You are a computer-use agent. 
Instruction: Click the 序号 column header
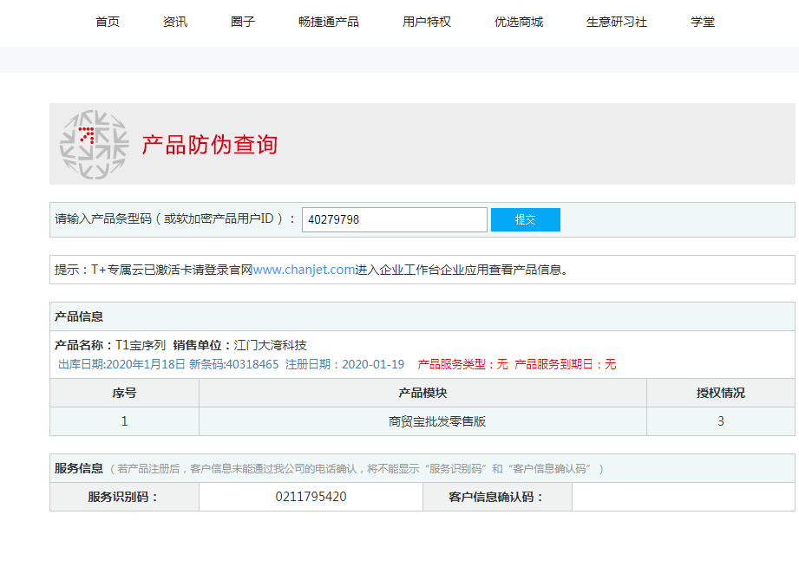tap(124, 393)
